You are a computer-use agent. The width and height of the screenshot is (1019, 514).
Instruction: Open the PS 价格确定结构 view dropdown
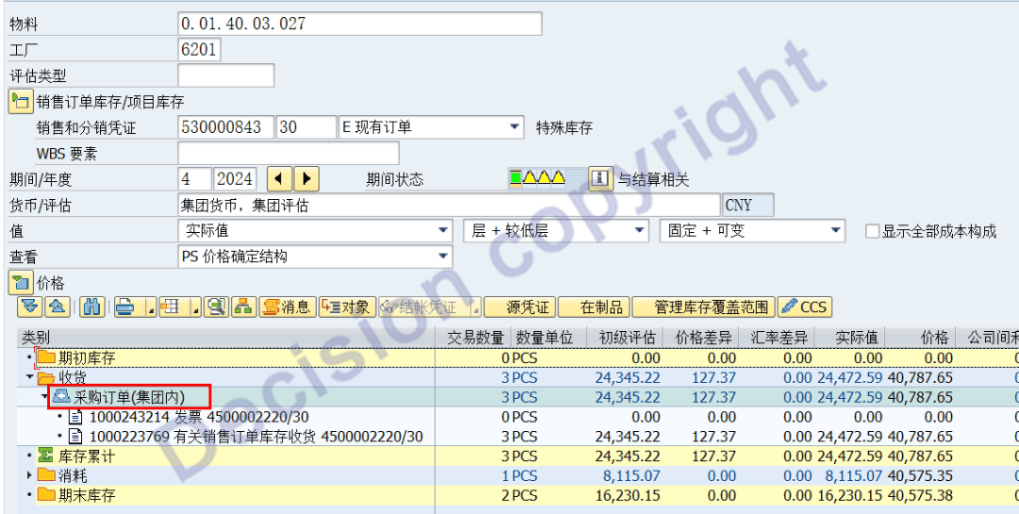pos(443,257)
